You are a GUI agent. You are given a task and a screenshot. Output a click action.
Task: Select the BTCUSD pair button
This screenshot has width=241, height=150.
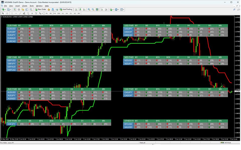128,124
